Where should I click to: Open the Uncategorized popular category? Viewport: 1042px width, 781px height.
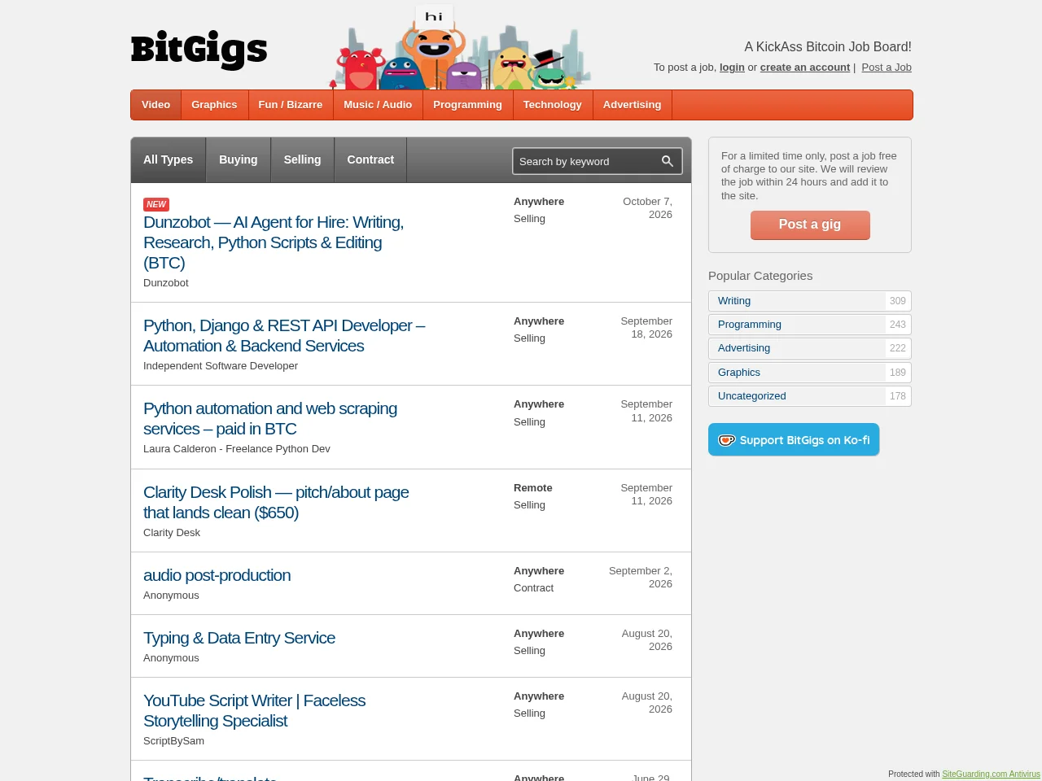(810, 396)
